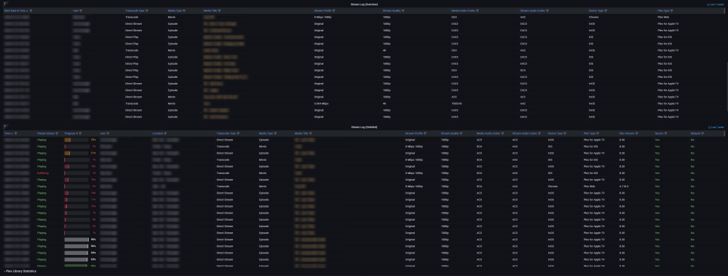
Task: Open filter icon for Start Date & Time column
Action: tap(31, 10)
